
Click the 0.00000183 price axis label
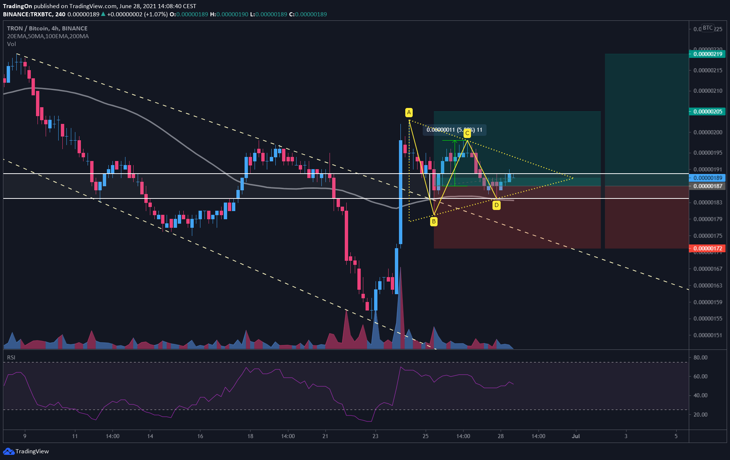click(708, 203)
